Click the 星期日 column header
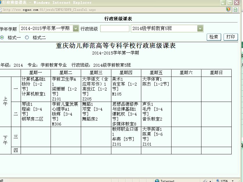Viewport: 243px width, 182px height. (216, 73)
